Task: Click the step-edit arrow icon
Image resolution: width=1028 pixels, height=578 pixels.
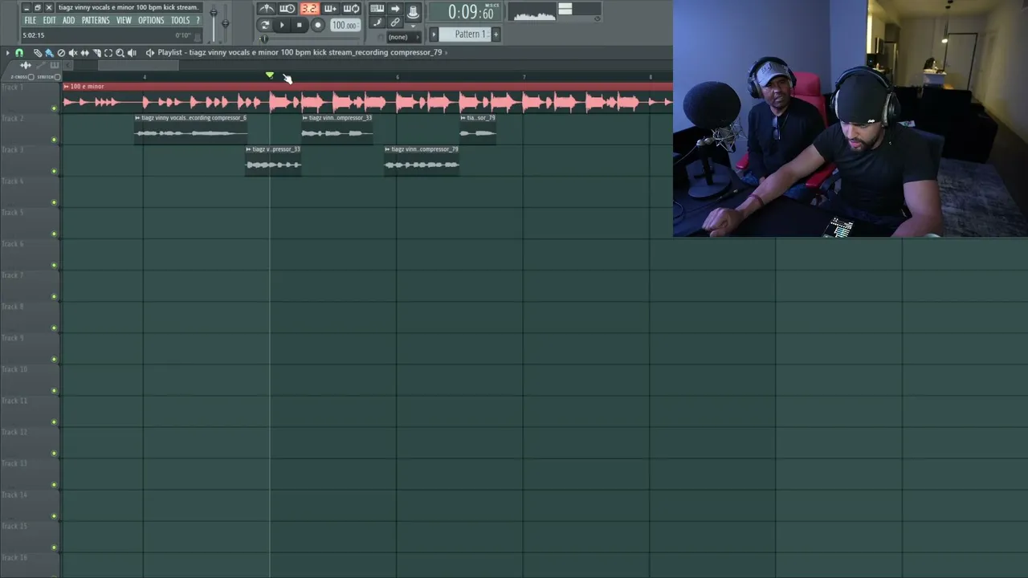Action: coord(395,9)
